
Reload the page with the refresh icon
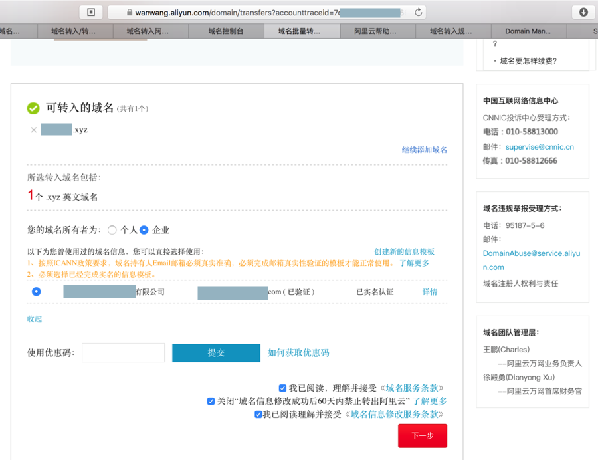click(418, 12)
